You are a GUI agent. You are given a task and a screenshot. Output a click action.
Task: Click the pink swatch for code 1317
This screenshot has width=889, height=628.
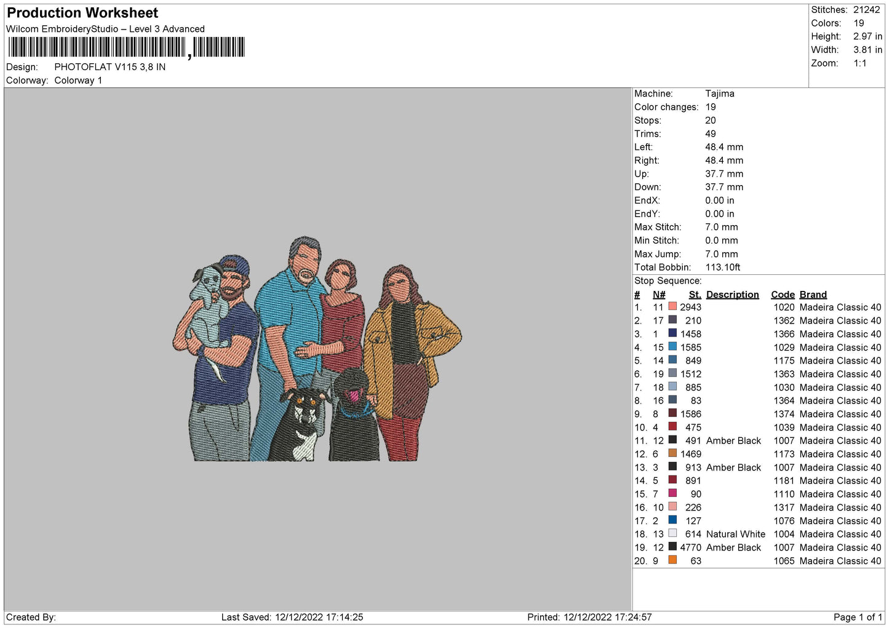tap(672, 507)
